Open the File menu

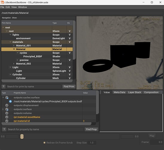tap(2, 7)
